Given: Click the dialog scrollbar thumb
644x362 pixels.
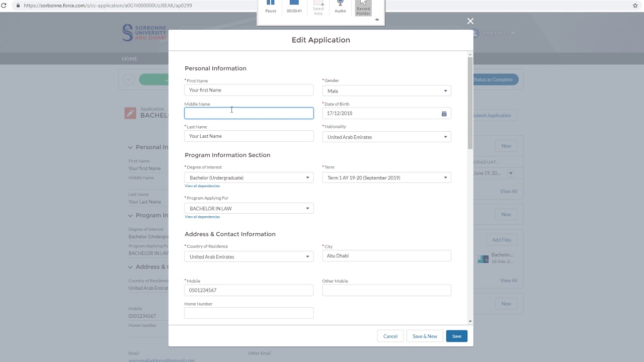Looking at the screenshot, I should pos(470,103).
